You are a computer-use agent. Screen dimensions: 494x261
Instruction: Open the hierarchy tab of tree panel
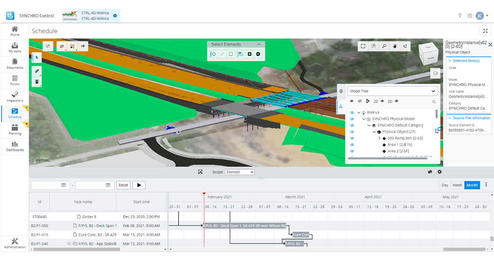point(341,107)
